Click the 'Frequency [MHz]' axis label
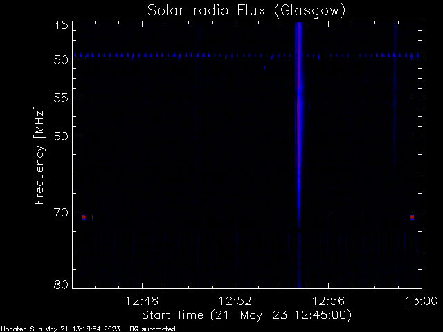The width and height of the screenshot is (443, 332). coord(39,155)
